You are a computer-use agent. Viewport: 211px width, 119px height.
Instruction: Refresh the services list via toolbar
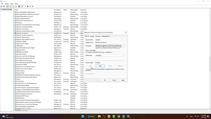coord(13,7)
